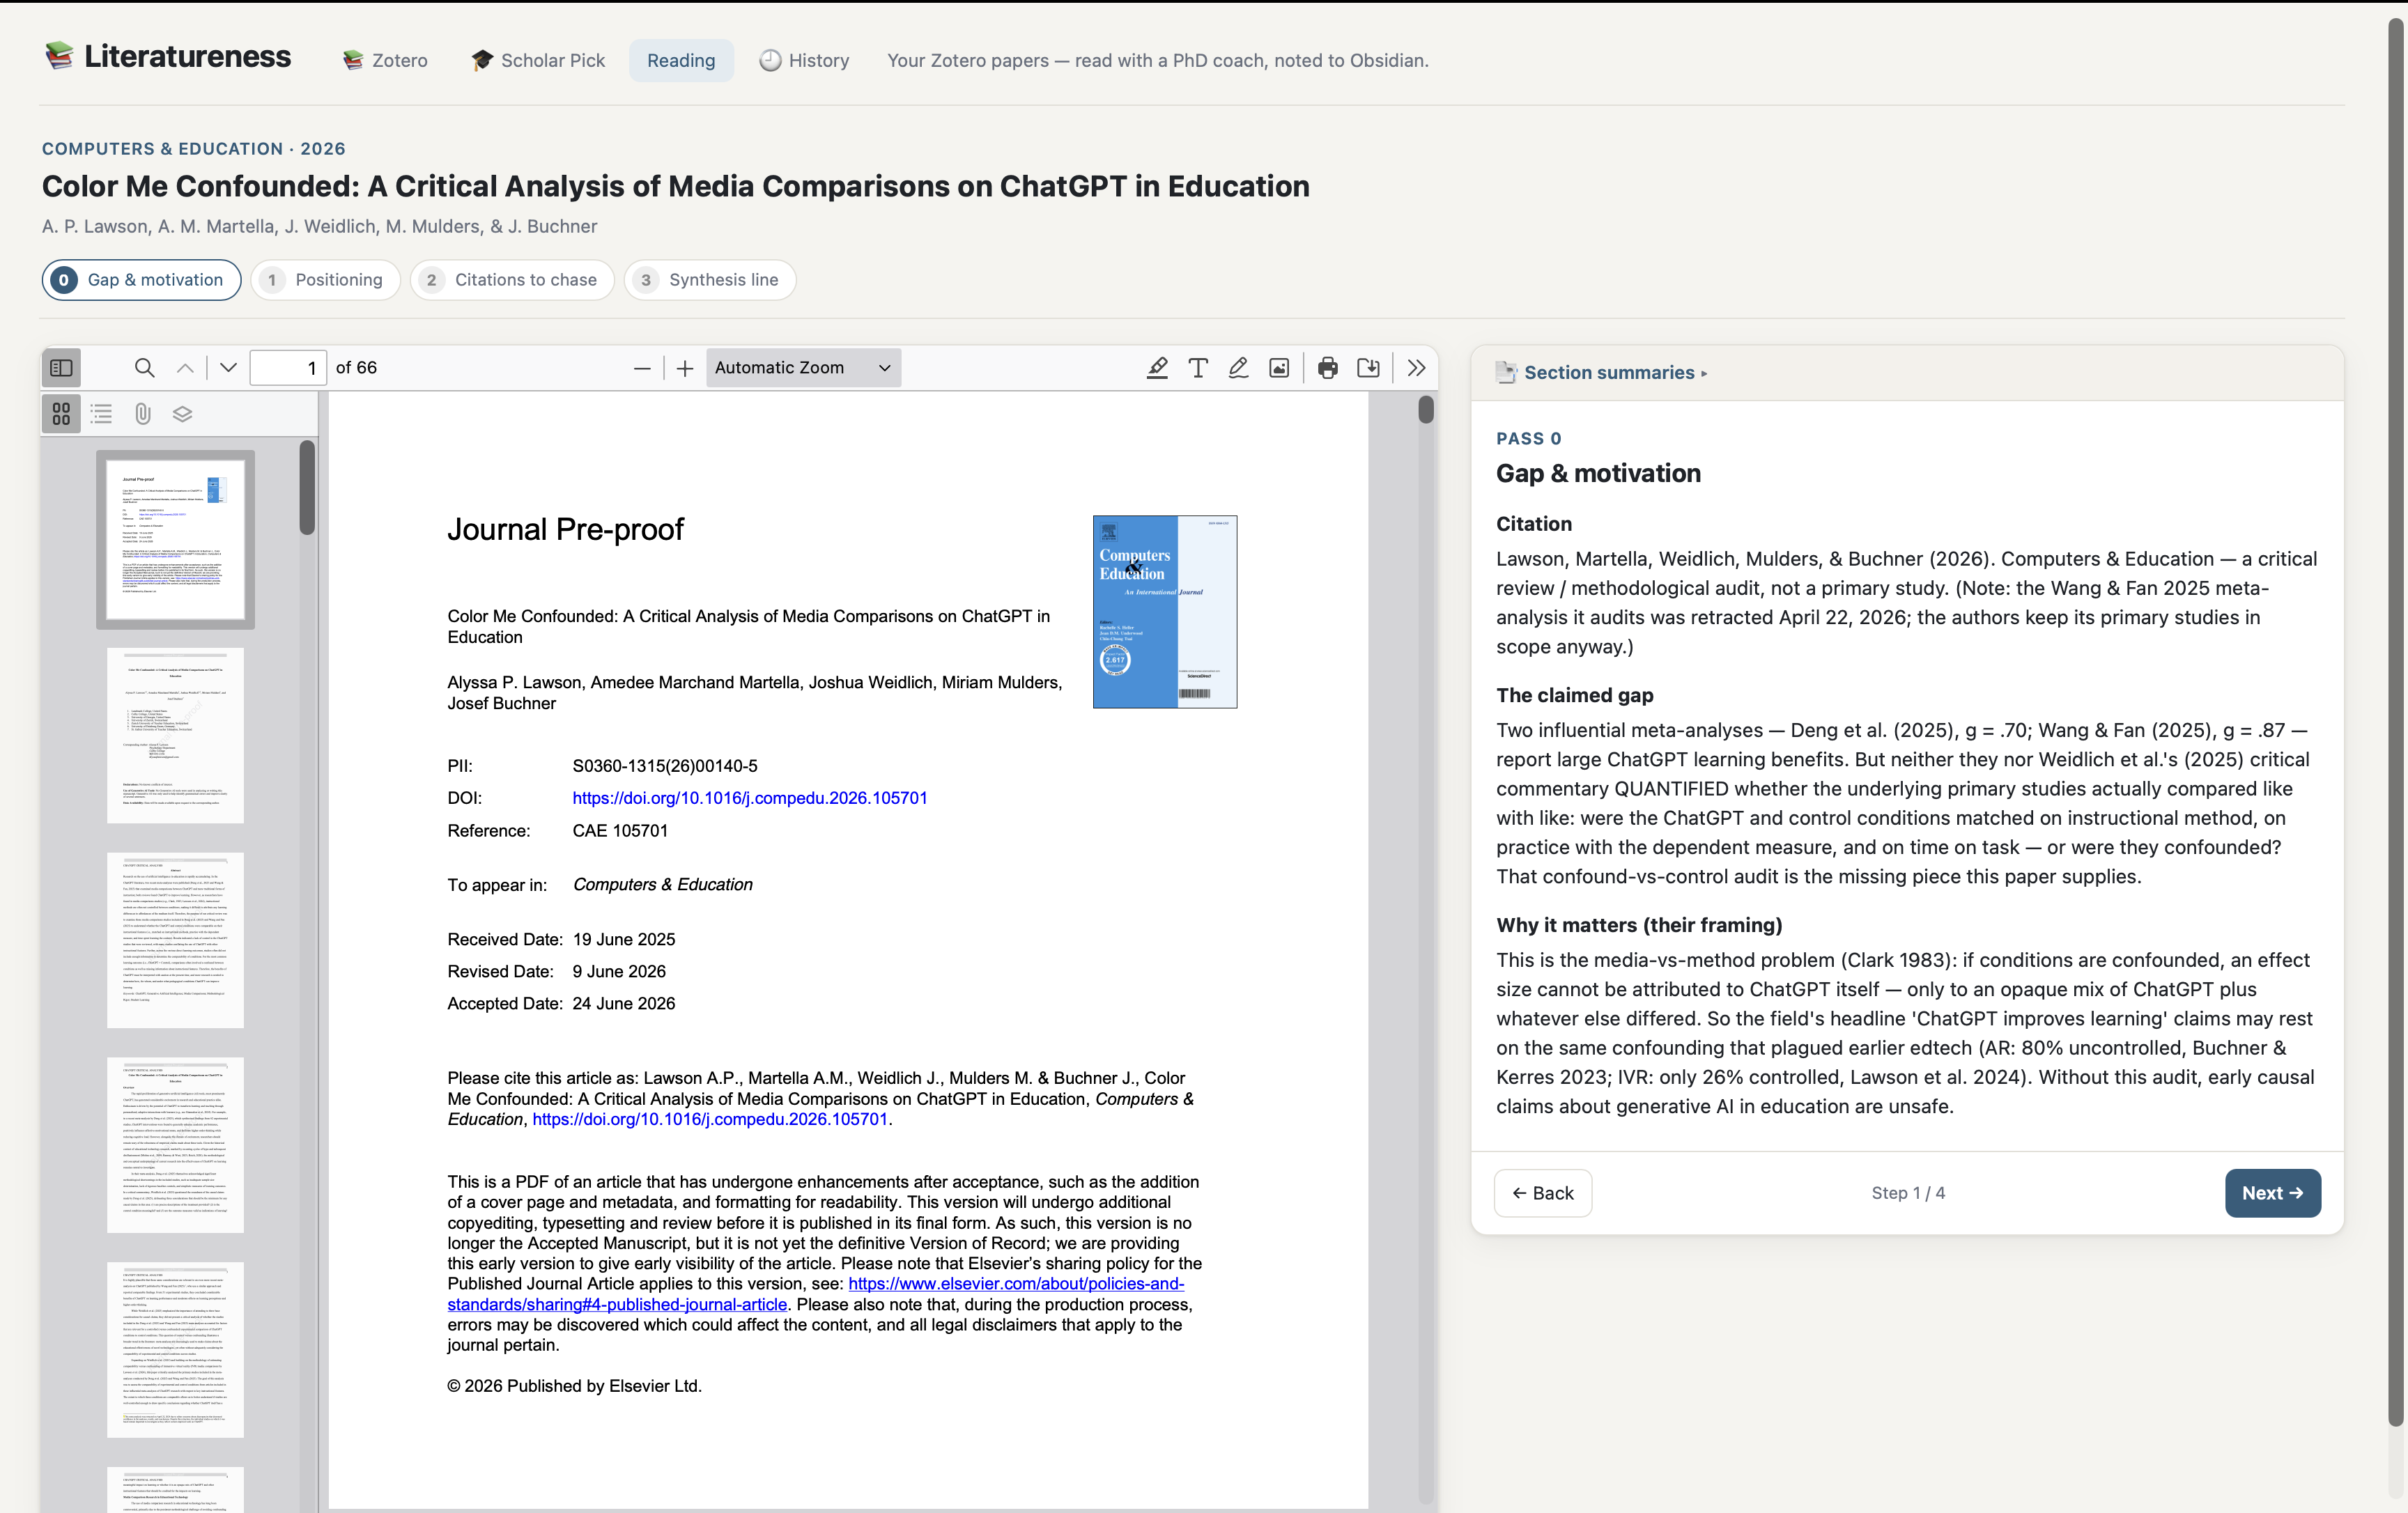Show layers in sidebar
The image size is (2408, 1513).
[x=182, y=414]
